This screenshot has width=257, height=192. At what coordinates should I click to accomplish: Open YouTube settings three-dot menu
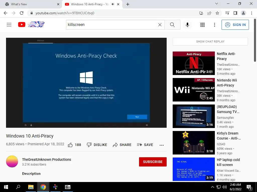click(x=214, y=25)
